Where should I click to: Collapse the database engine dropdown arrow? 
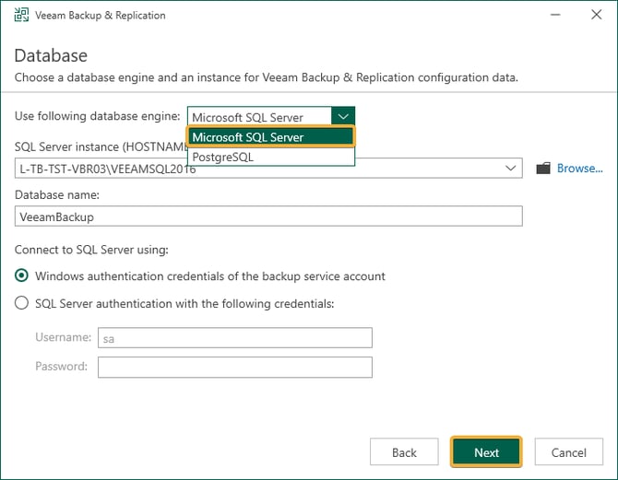click(x=343, y=117)
